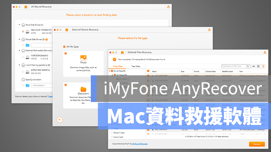Toggle the eye preview icon
The image size is (271, 152).
253,66
